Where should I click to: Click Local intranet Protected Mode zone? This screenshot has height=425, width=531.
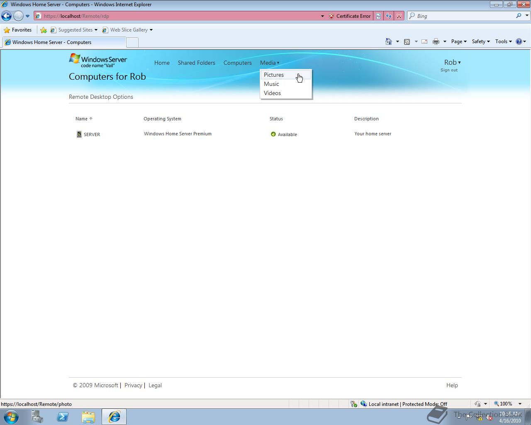point(404,404)
